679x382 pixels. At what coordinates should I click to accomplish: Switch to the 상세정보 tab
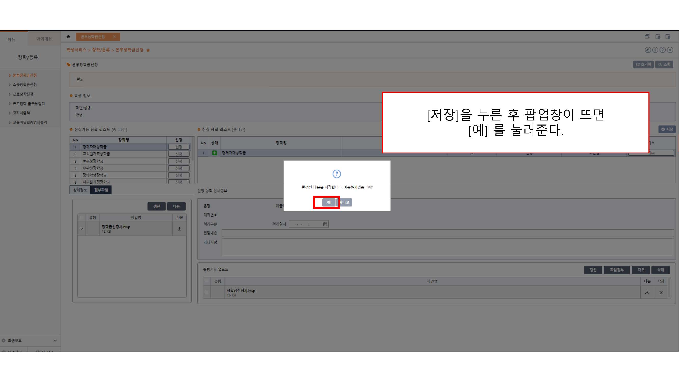80,190
